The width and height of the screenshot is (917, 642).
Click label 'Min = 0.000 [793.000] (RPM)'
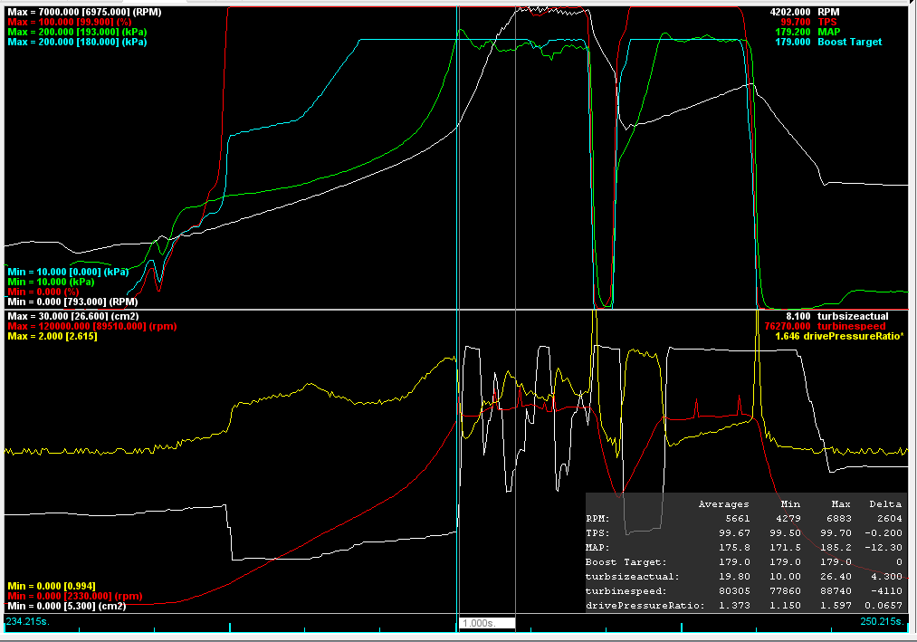point(72,302)
